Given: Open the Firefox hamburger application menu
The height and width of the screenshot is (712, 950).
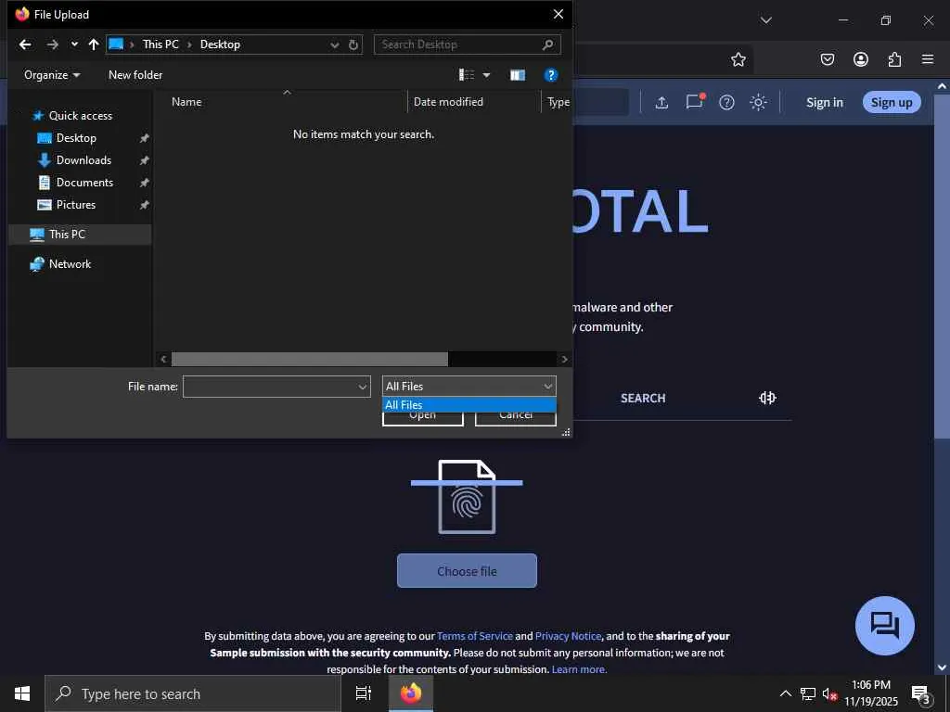Looking at the screenshot, I should [927, 59].
